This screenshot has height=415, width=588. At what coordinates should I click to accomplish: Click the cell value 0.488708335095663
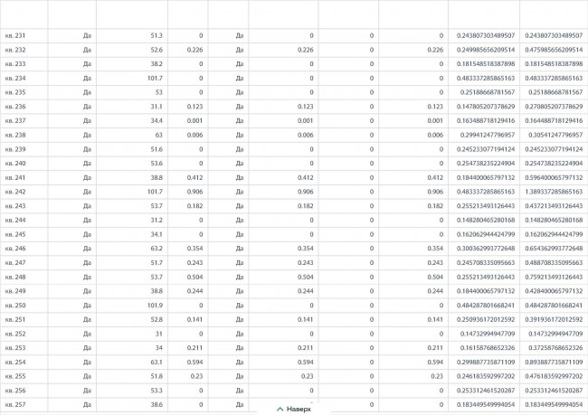click(554, 263)
